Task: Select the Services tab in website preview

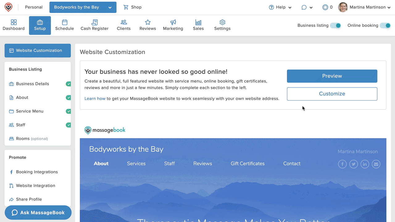Action: 136,164
